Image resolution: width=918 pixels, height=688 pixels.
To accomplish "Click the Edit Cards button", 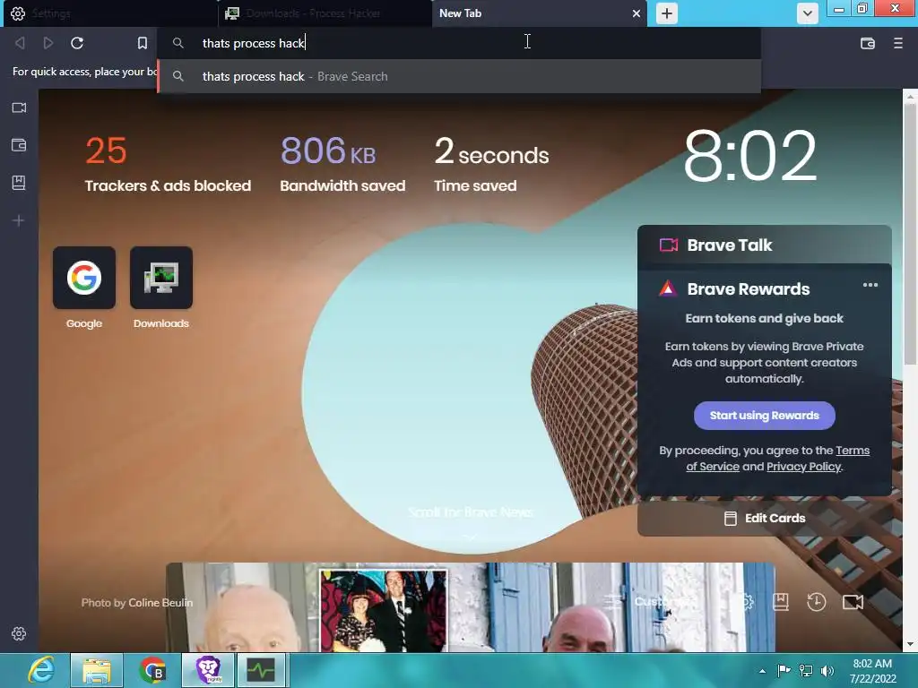I will tap(764, 518).
